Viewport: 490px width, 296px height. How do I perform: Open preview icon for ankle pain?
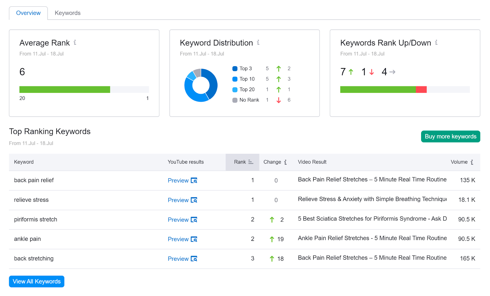(194, 239)
